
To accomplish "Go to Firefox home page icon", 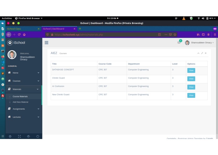I will [24, 35].
